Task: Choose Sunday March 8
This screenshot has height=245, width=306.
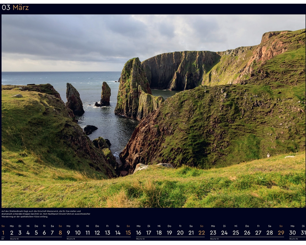Action: click(60, 233)
